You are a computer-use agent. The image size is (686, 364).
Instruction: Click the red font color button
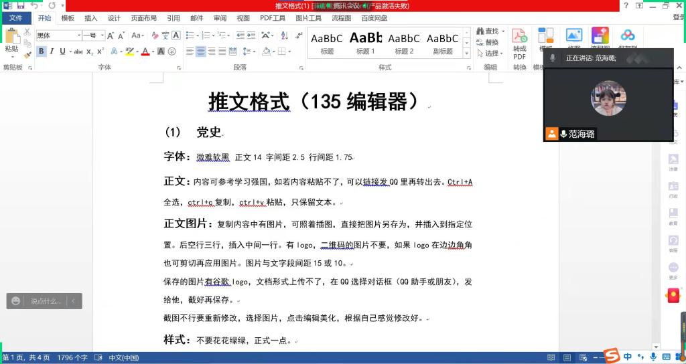pyautogui.click(x=145, y=52)
